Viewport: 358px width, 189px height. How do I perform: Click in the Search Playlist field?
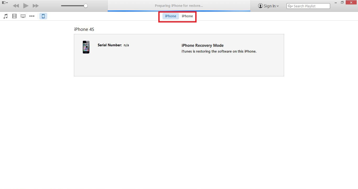click(308, 6)
